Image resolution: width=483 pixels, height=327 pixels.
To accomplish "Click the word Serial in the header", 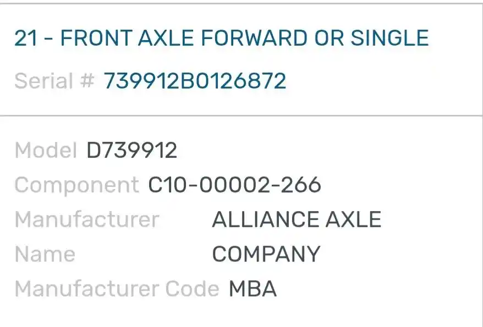I will (x=43, y=81).
